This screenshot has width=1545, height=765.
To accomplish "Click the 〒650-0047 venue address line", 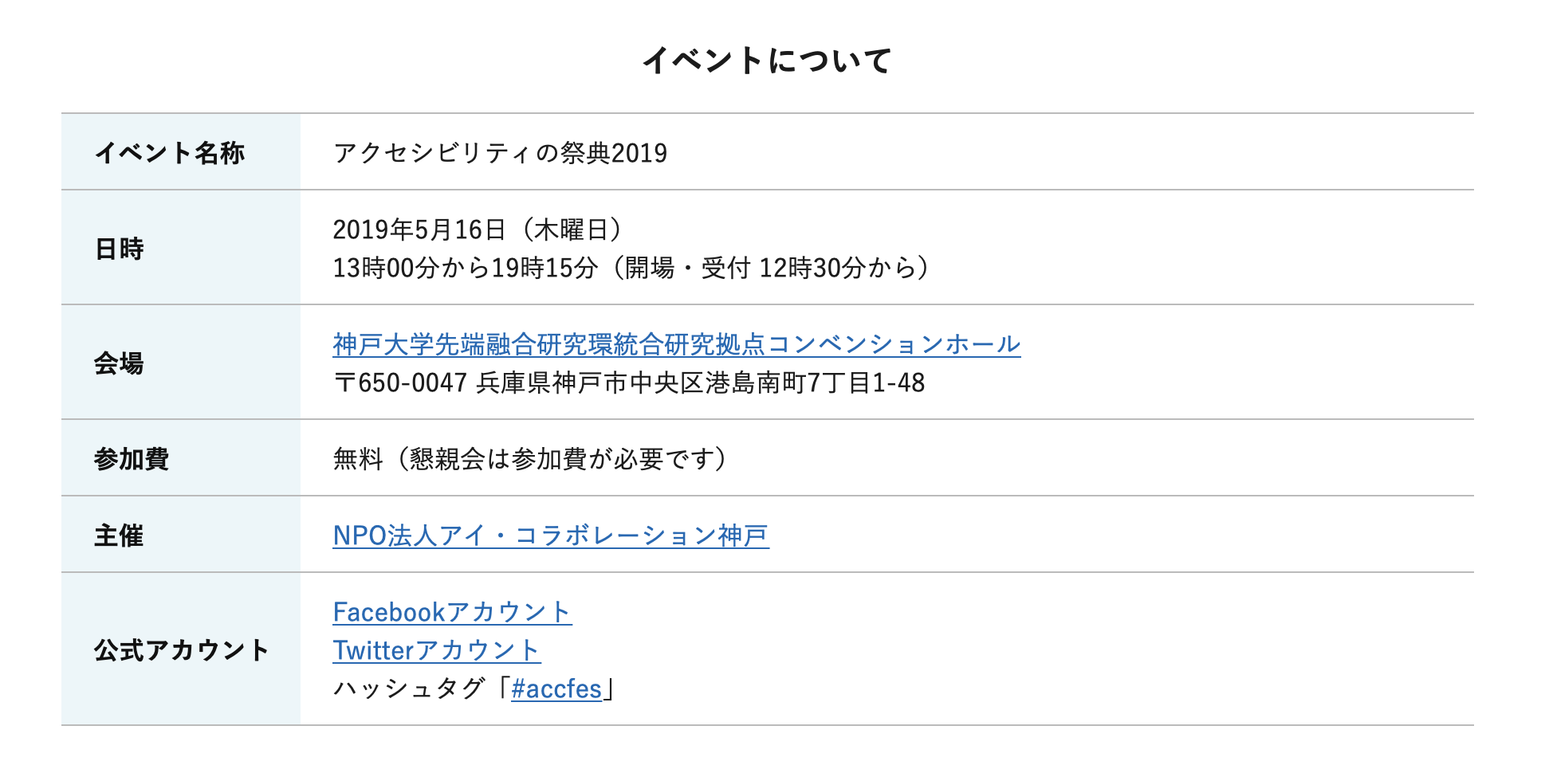I will pos(628,382).
